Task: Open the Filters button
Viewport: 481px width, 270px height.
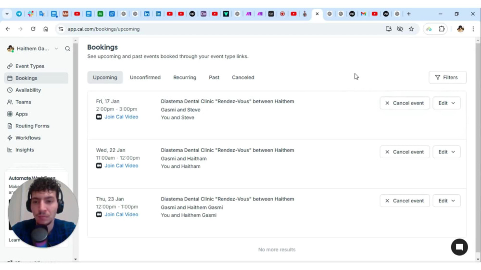Action: 447,77
